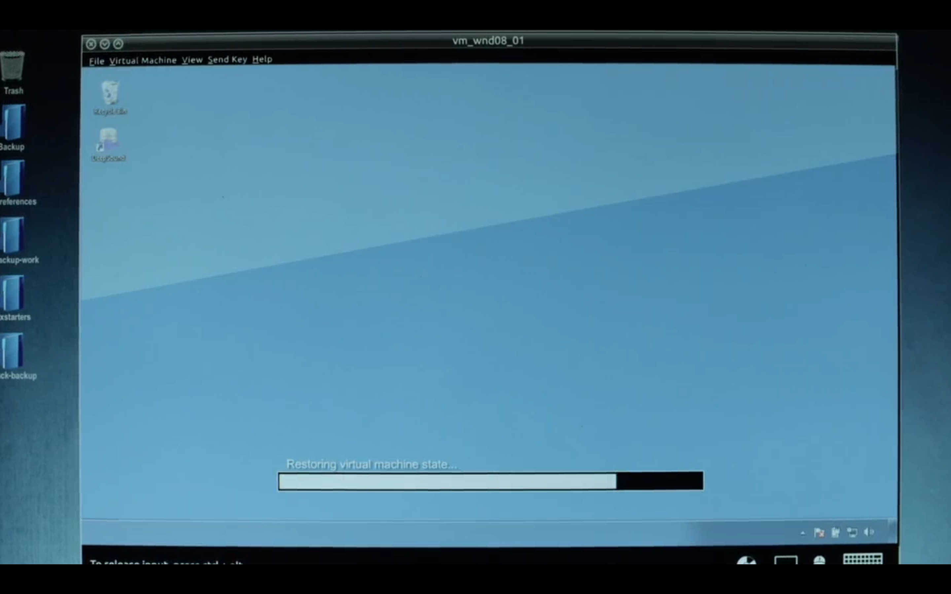The image size is (951, 594).
Task: Click the optical disk status icon
Action: pyautogui.click(x=746, y=560)
